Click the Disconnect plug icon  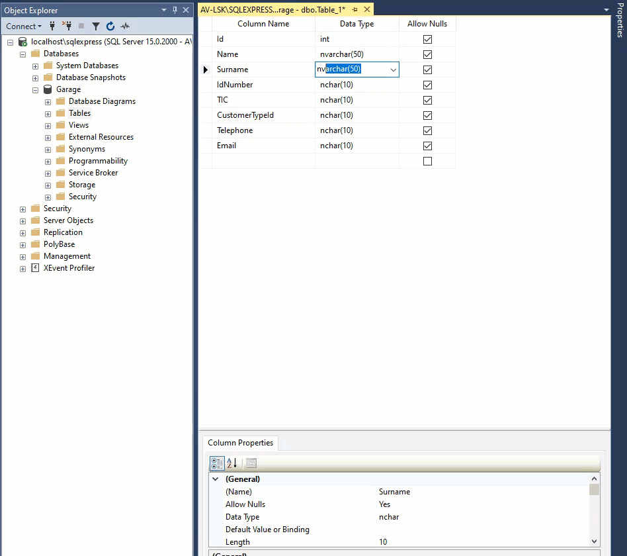[67, 26]
